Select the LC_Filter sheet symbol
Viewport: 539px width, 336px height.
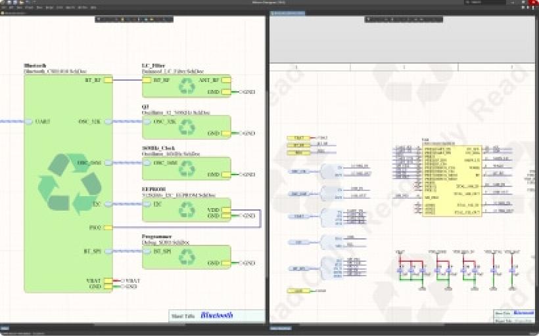tap(186, 86)
